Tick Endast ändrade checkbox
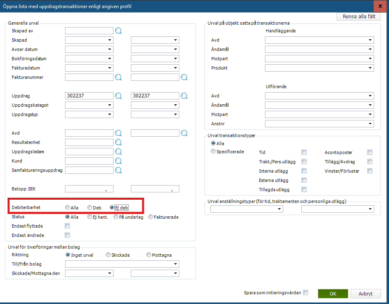This screenshot has height=304, width=389. tap(67, 235)
